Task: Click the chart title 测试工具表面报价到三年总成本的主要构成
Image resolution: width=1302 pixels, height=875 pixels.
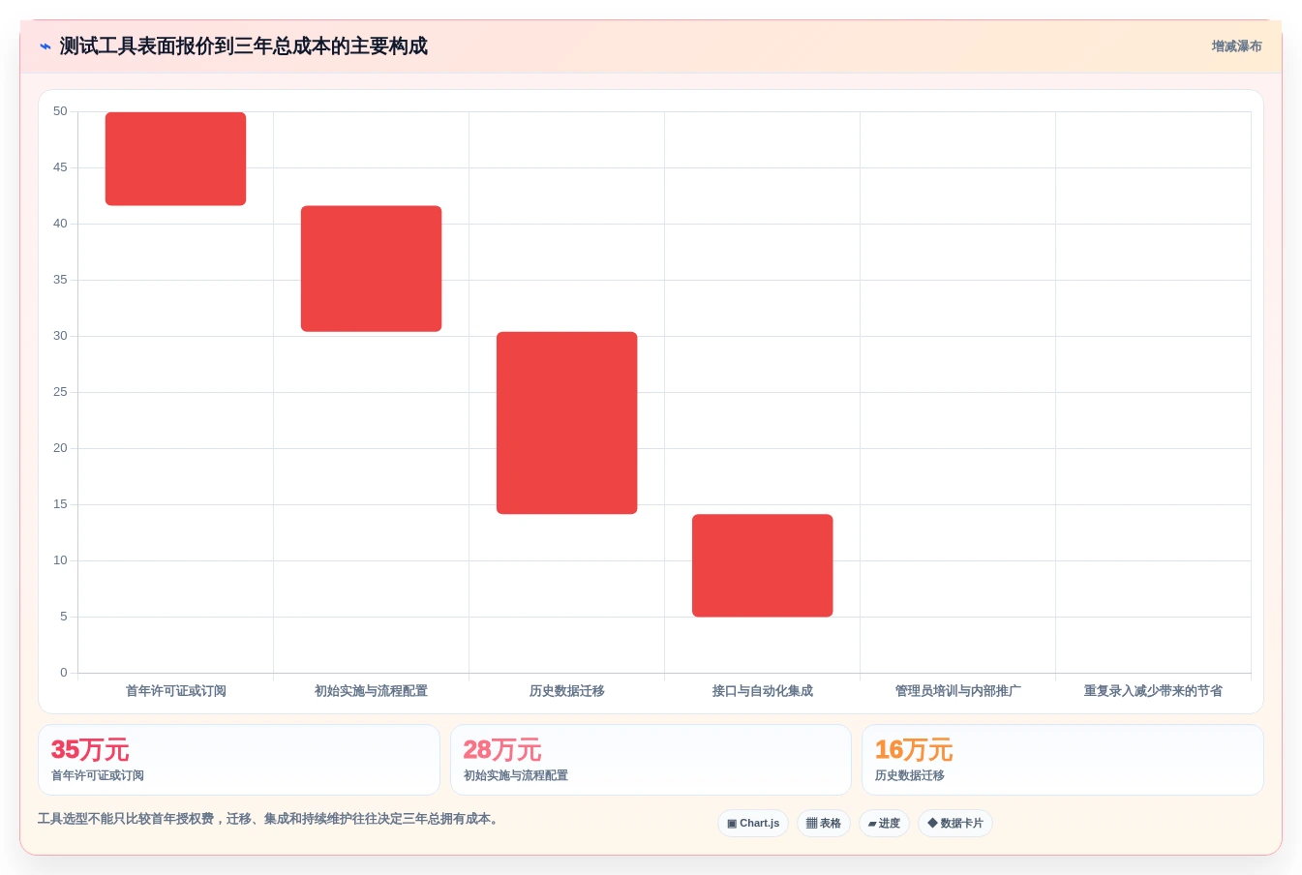Action: [243, 46]
